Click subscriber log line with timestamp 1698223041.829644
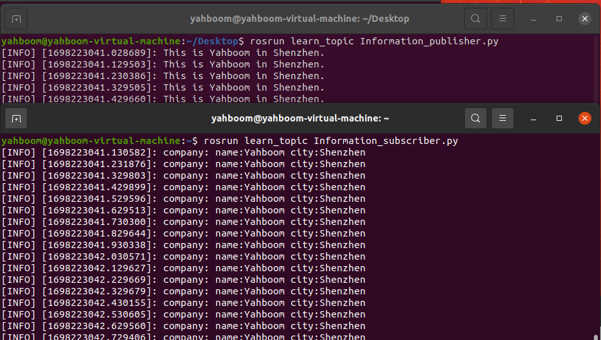The width and height of the screenshot is (601, 340). [x=183, y=233]
